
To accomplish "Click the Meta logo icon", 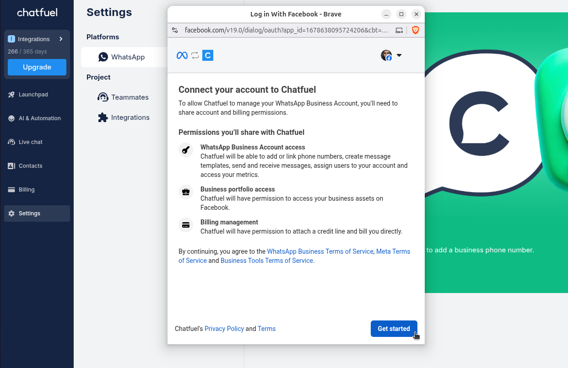I will click(182, 55).
